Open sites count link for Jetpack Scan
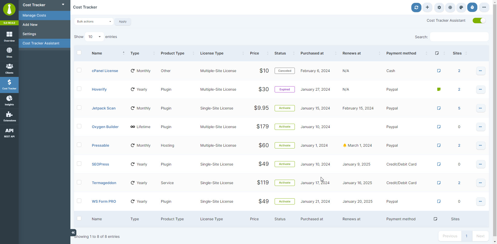This screenshot has width=497, height=244. coord(459,108)
